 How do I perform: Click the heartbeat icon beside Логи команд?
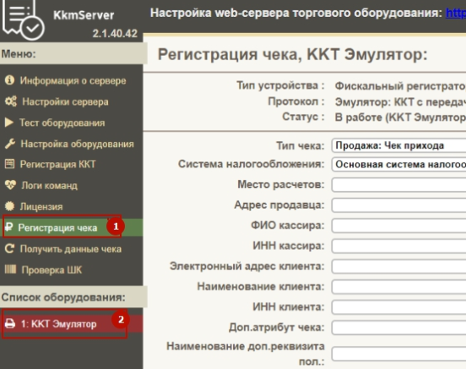pos(10,185)
